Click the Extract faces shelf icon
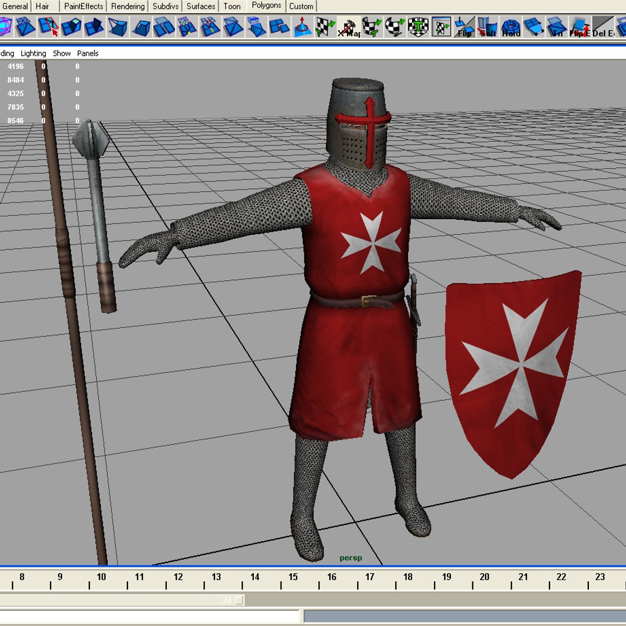The width and height of the screenshot is (626, 626). pos(163,27)
